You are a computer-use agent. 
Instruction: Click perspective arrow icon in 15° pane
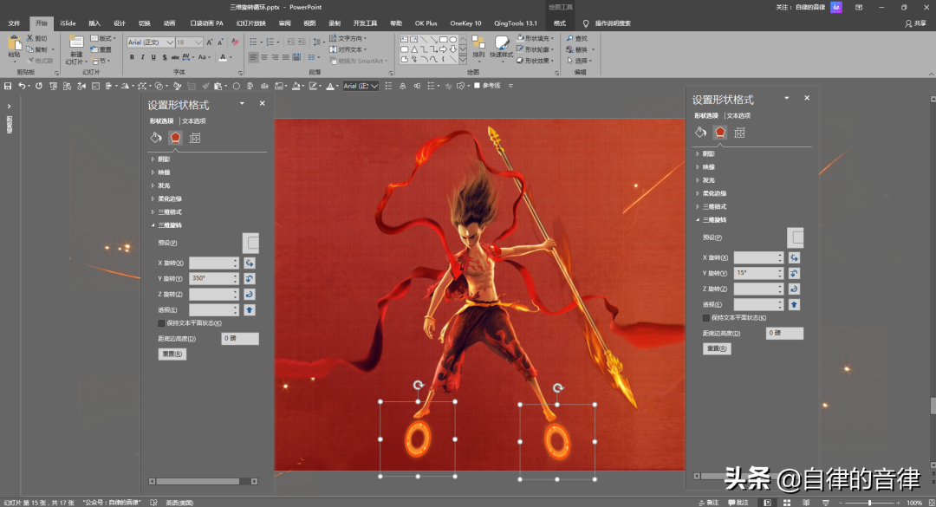pyautogui.click(x=794, y=304)
